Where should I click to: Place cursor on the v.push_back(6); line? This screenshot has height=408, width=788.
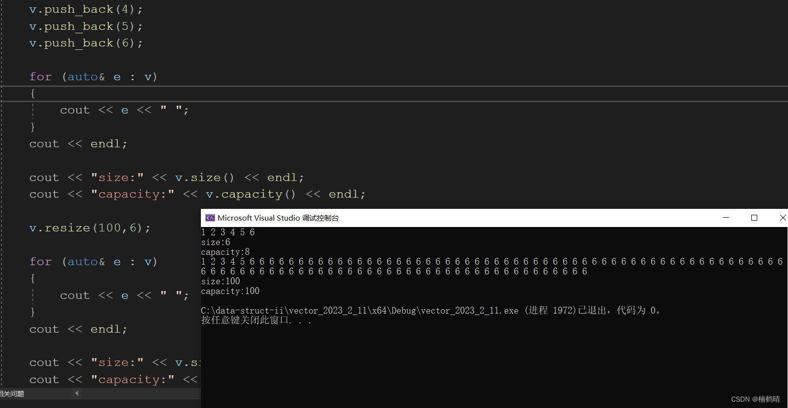pos(86,43)
